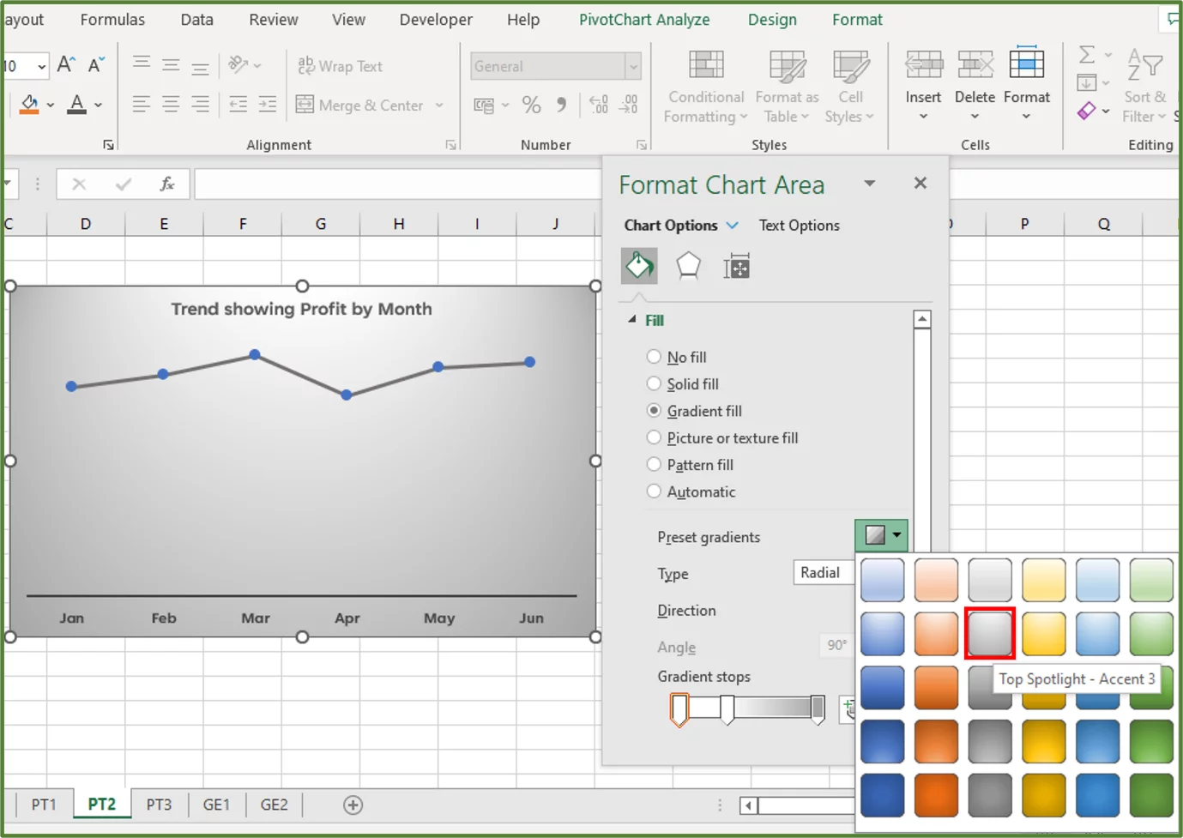Viewport: 1183px width, 838px height.
Task: Open the Cell Styles gallery
Action: [849, 86]
